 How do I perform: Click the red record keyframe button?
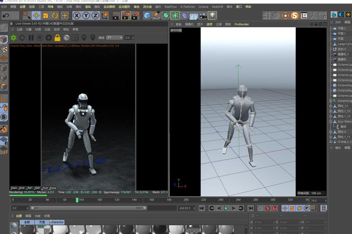[267, 208]
